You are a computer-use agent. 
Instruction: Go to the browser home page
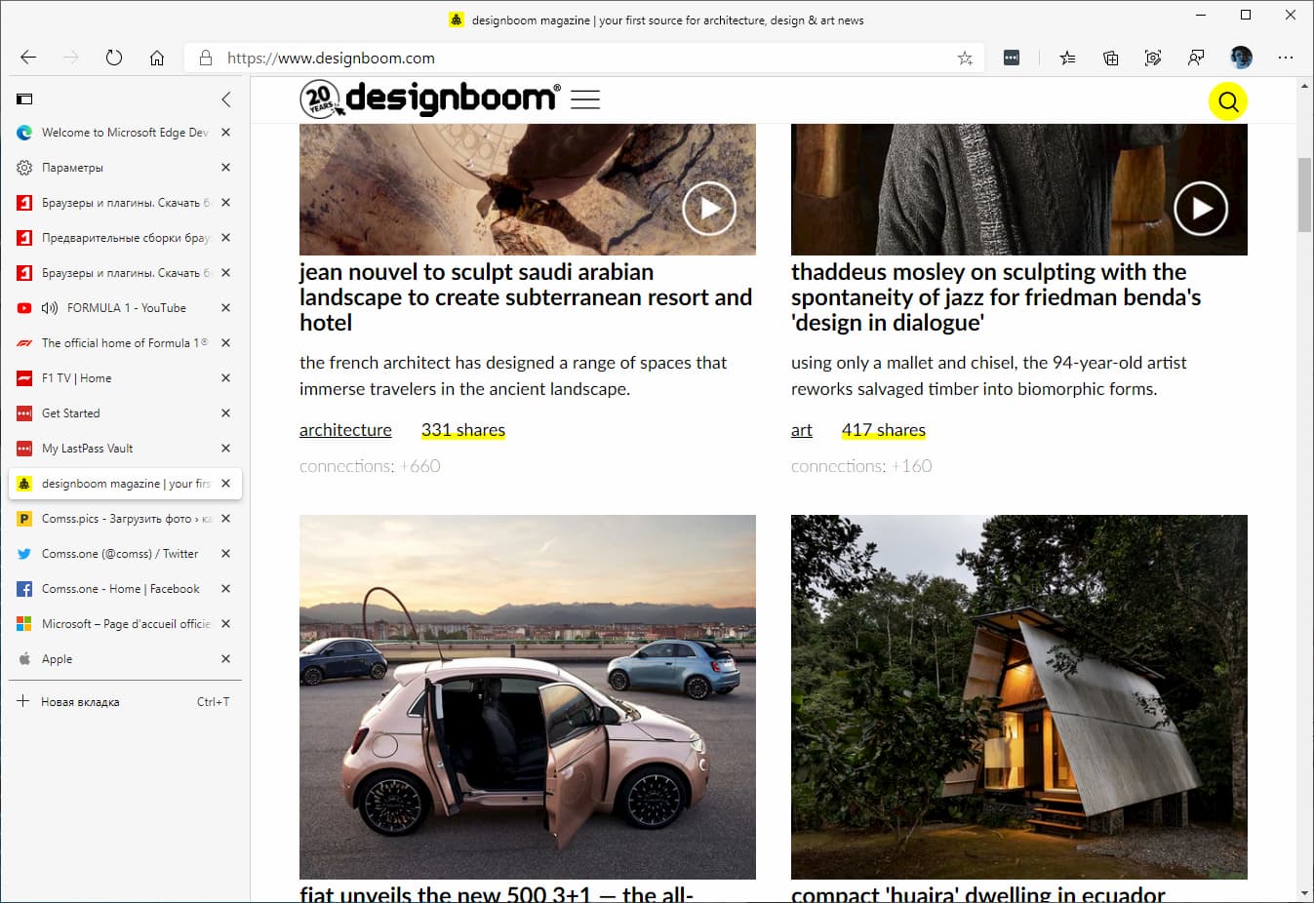tap(157, 58)
